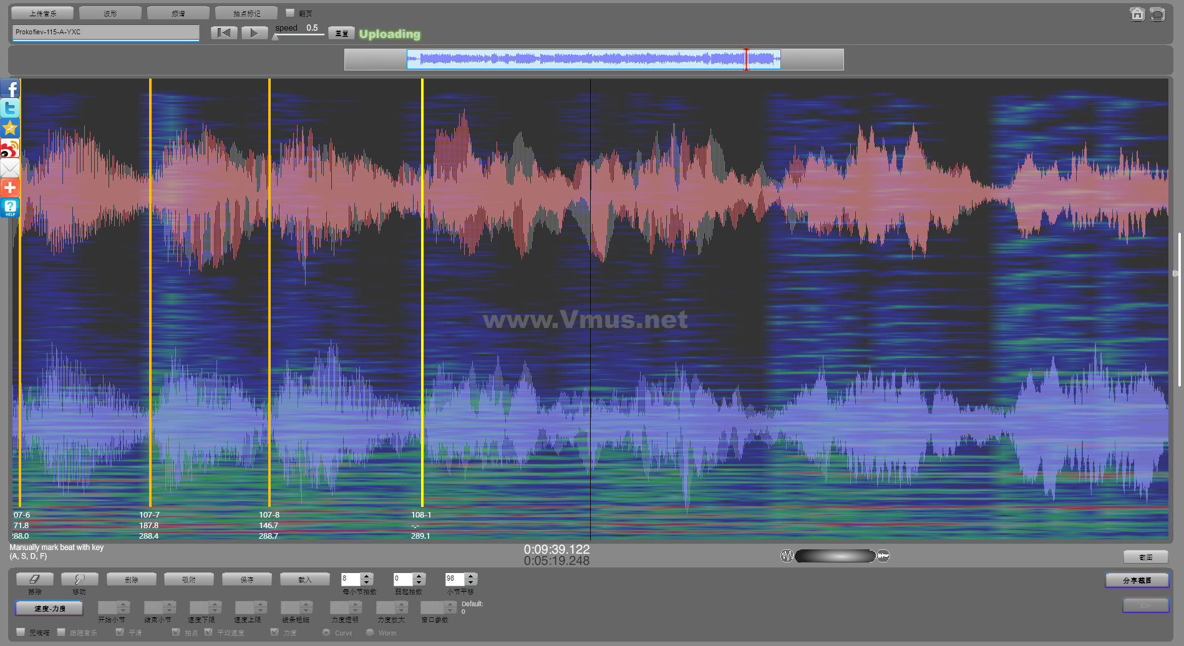Open more sharing options plus icon
This screenshot has width=1184, height=646.
tap(10, 188)
